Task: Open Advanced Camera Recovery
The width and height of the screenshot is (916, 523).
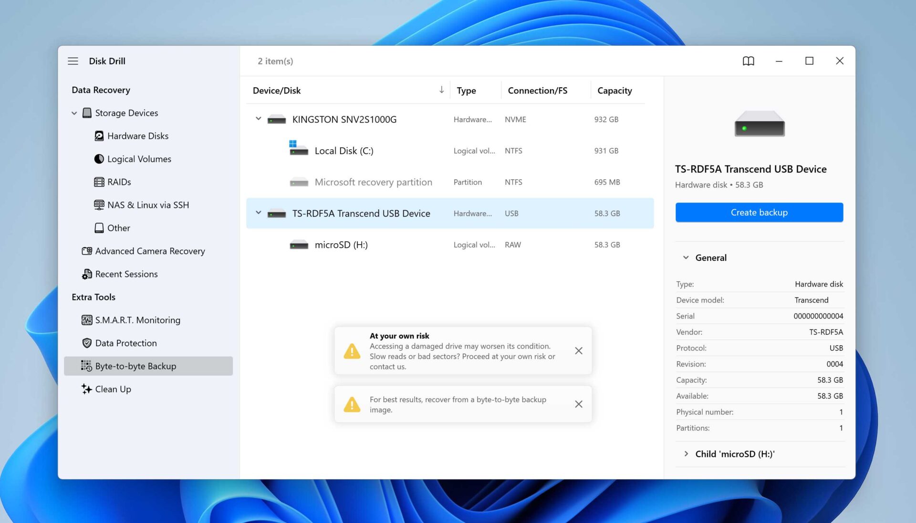Action: [150, 251]
